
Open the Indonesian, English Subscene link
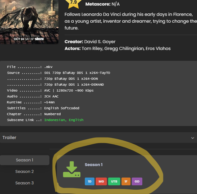(64, 120)
